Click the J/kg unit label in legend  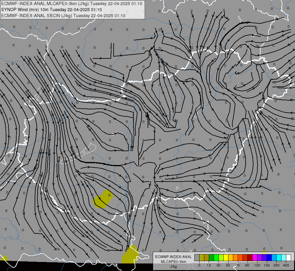pos(173,266)
